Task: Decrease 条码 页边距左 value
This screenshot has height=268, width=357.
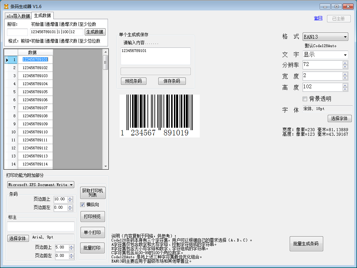Action: tap(70, 209)
